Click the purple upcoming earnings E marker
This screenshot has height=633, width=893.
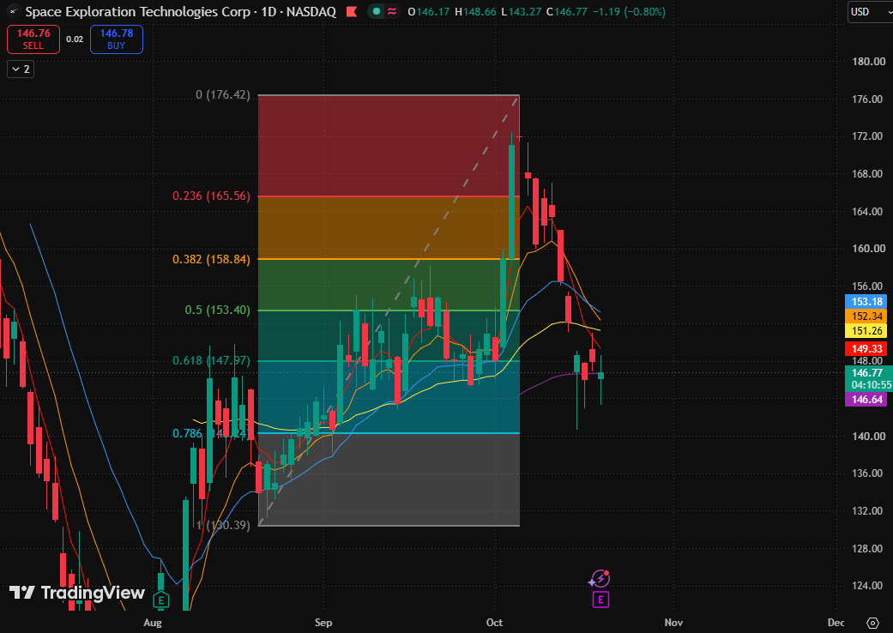[600, 600]
